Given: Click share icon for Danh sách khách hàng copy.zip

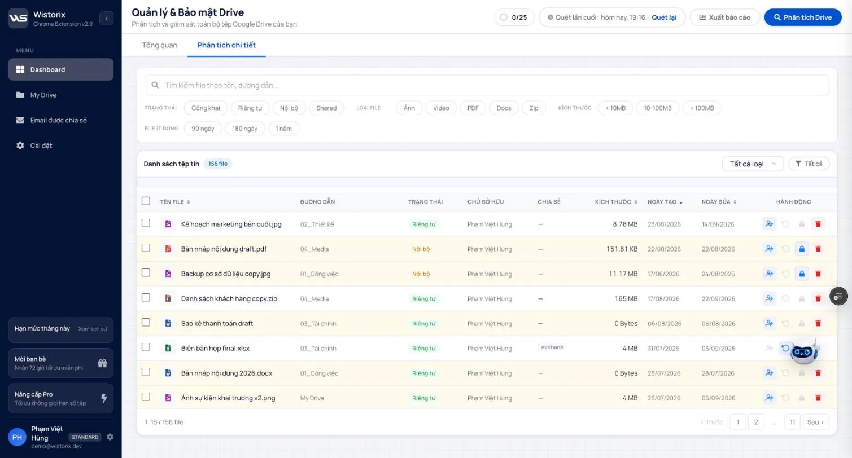Looking at the screenshot, I should 769,298.
